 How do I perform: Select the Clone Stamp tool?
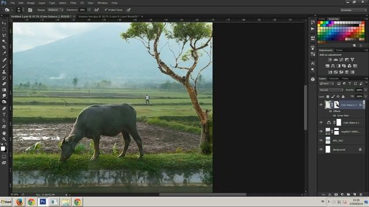coord(4,72)
